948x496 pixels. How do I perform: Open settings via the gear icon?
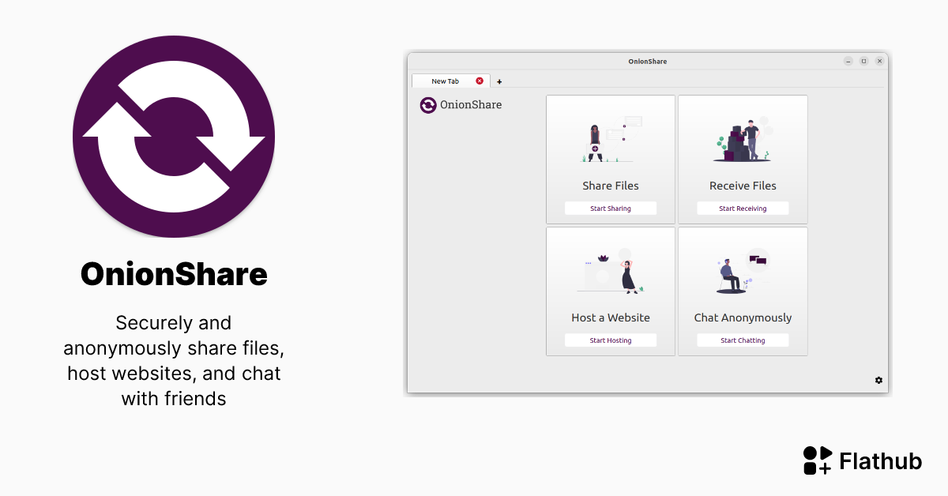click(878, 380)
